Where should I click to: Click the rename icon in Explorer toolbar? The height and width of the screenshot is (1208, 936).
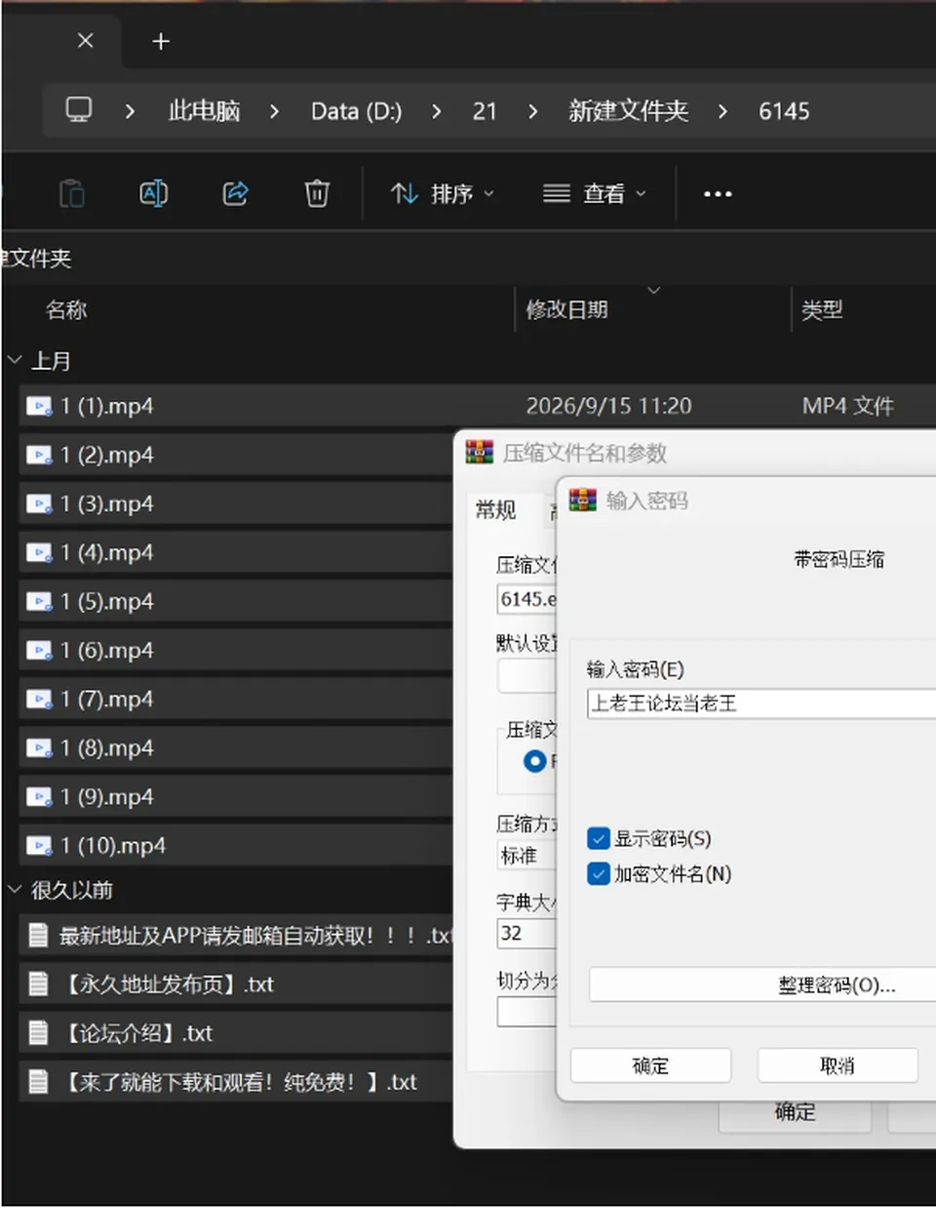(x=154, y=193)
